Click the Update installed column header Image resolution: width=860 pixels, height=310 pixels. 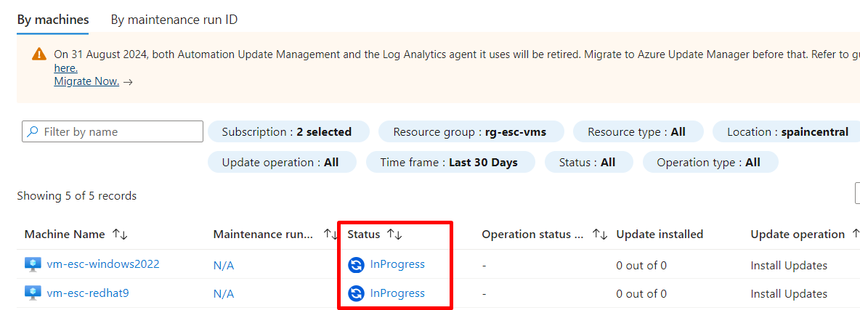click(x=660, y=234)
